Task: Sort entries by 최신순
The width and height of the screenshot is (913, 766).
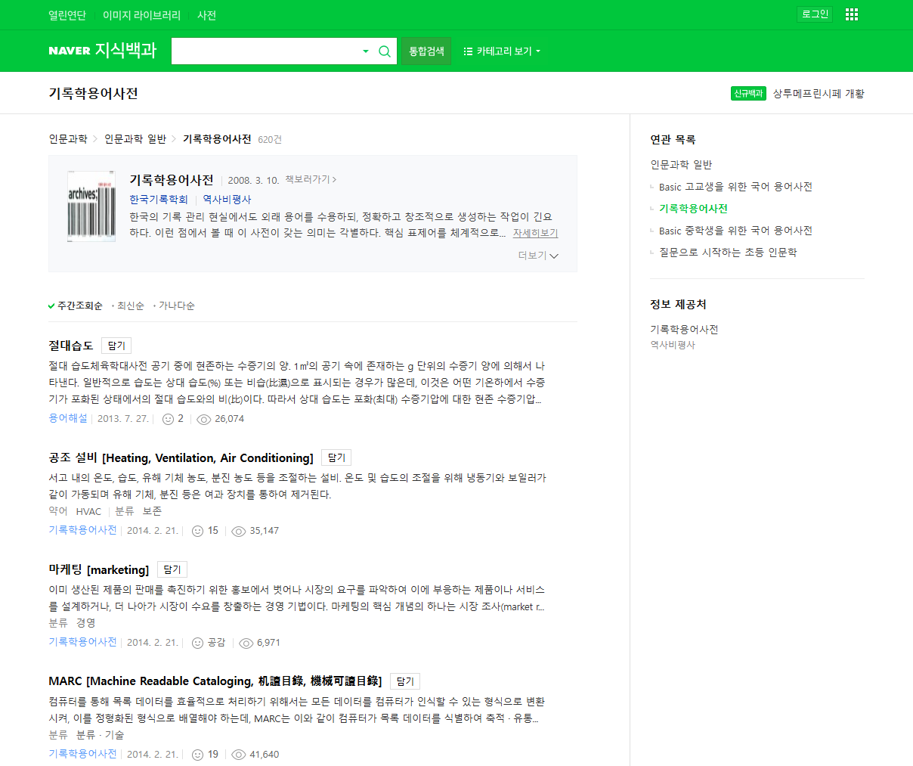Action: pyautogui.click(x=130, y=305)
